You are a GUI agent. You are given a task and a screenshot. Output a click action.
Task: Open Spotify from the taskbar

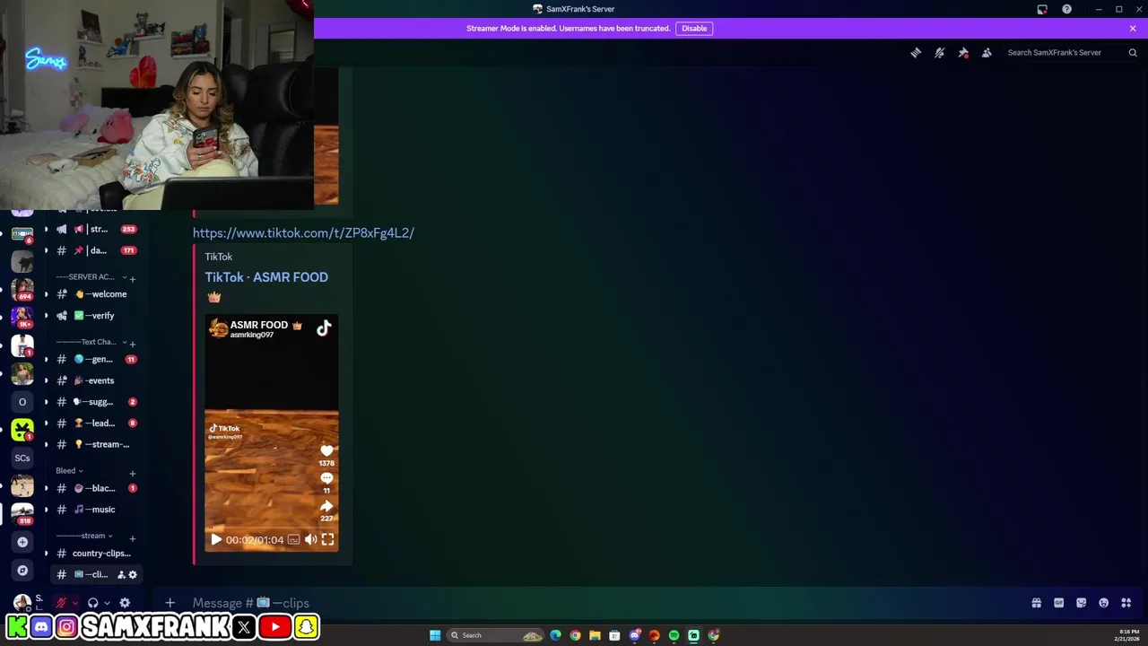coord(674,635)
